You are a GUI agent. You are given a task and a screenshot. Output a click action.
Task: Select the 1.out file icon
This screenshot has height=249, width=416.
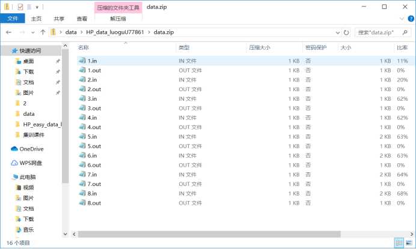click(82, 70)
